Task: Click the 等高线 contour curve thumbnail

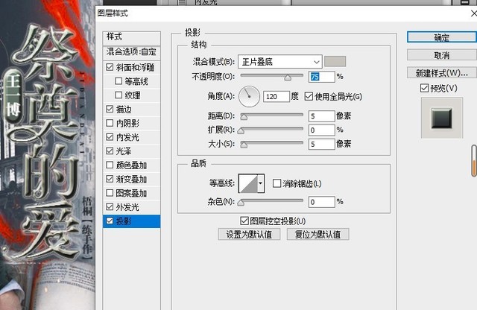Action: pyautogui.click(x=247, y=183)
